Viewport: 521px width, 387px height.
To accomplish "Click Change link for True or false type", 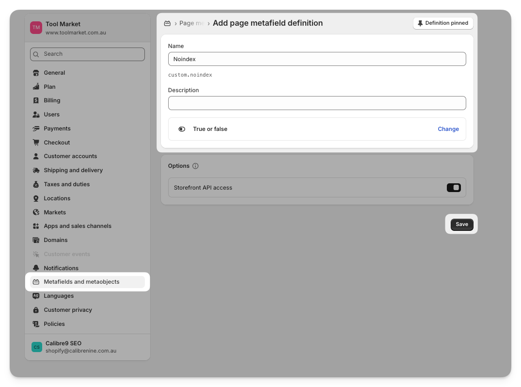I will coord(448,129).
